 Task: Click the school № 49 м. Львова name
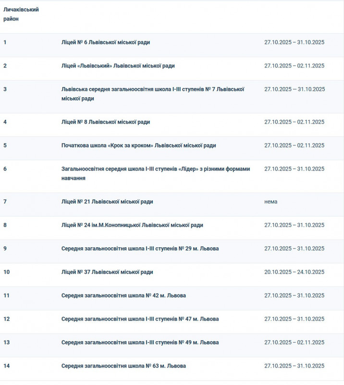[x=140, y=343]
